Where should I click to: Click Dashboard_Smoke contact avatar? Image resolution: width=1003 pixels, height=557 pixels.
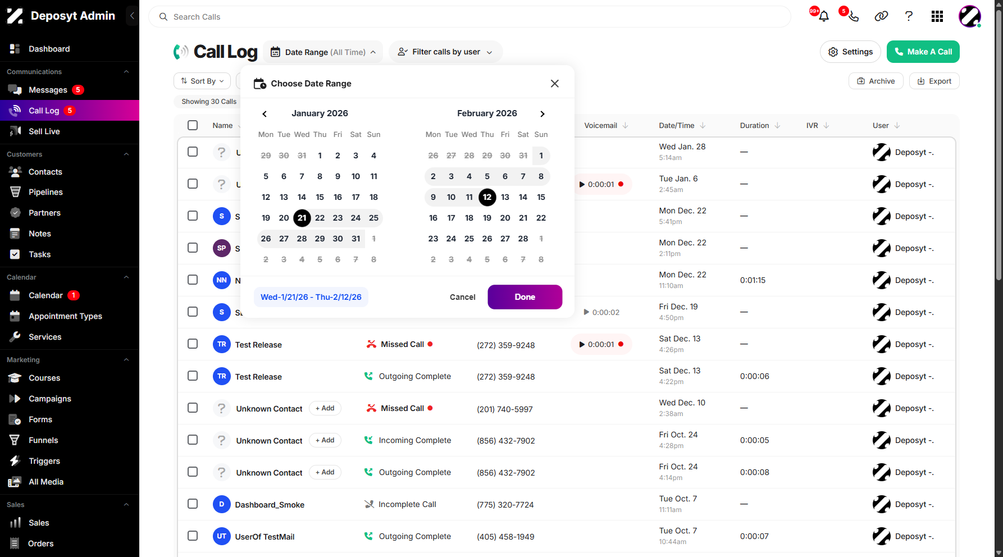(222, 504)
